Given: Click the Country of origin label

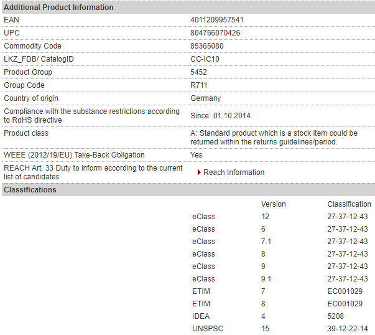Looking at the screenshot, I should [x=31, y=98].
